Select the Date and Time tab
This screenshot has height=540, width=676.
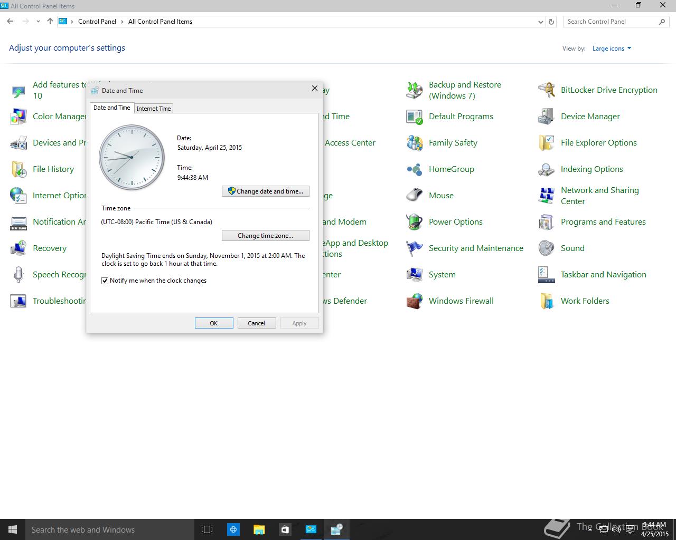[x=111, y=108]
